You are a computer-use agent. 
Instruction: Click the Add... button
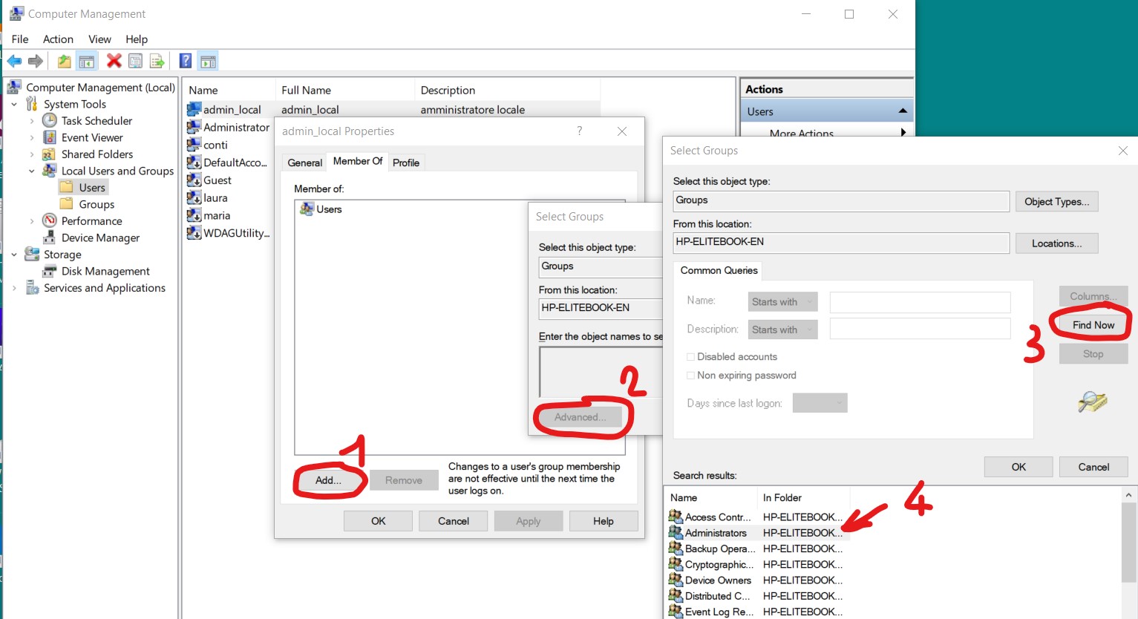328,480
